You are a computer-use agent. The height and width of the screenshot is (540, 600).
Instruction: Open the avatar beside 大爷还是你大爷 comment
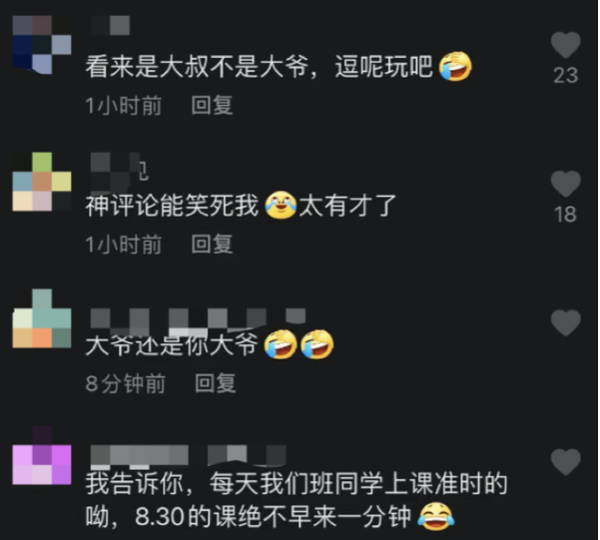point(42,318)
